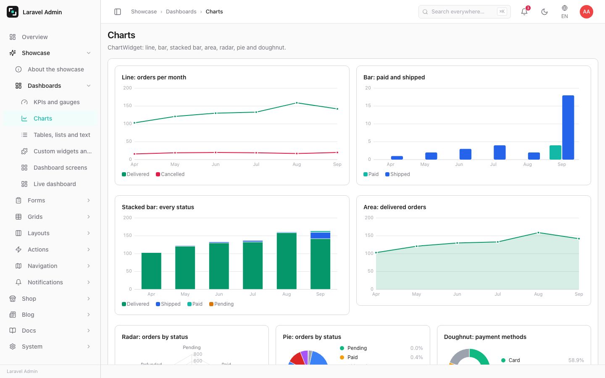Open the notifications bell
This screenshot has width=605, height=378.
tap(524, 12)
